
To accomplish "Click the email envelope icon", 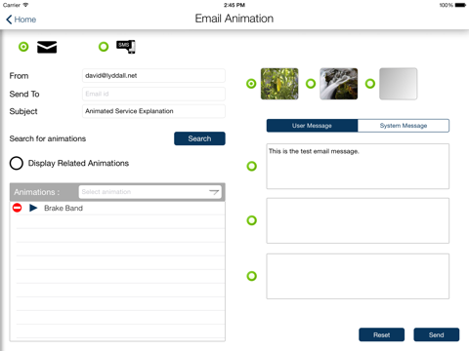I will tap(47, 47).
